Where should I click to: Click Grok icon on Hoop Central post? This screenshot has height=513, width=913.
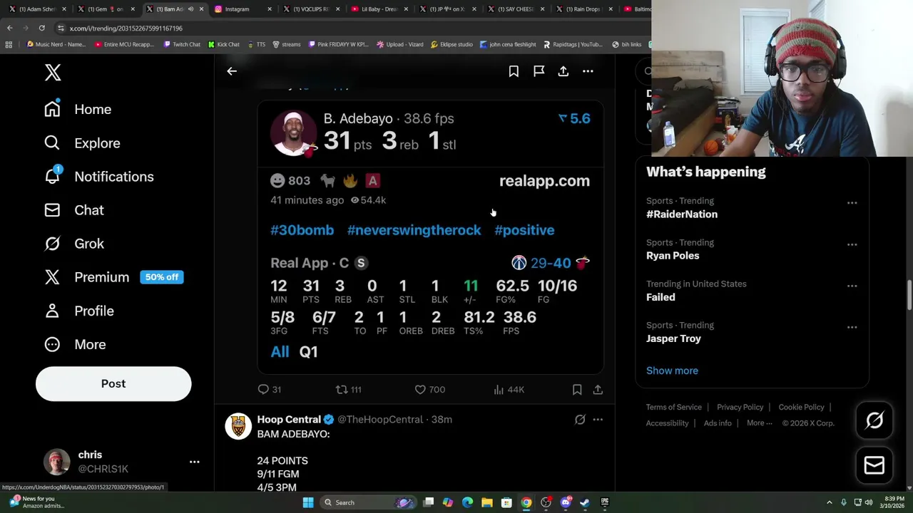point(580,420)
